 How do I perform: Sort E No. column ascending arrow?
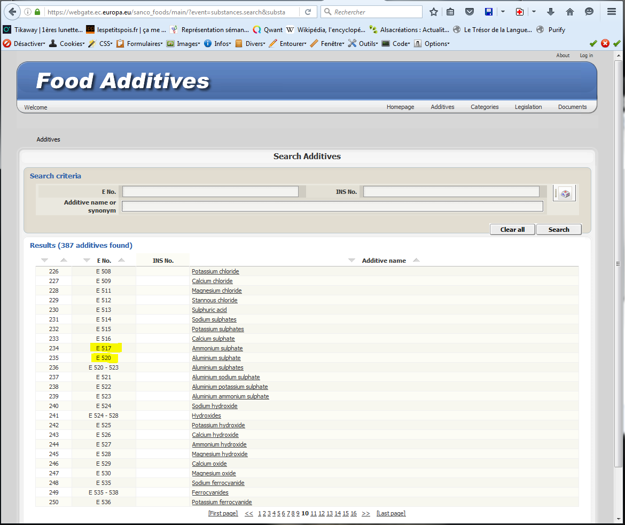click(121, 260)
